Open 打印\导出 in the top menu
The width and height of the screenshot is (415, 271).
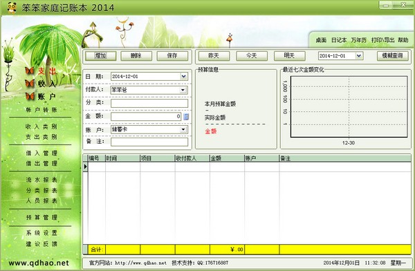pos(382,40)
